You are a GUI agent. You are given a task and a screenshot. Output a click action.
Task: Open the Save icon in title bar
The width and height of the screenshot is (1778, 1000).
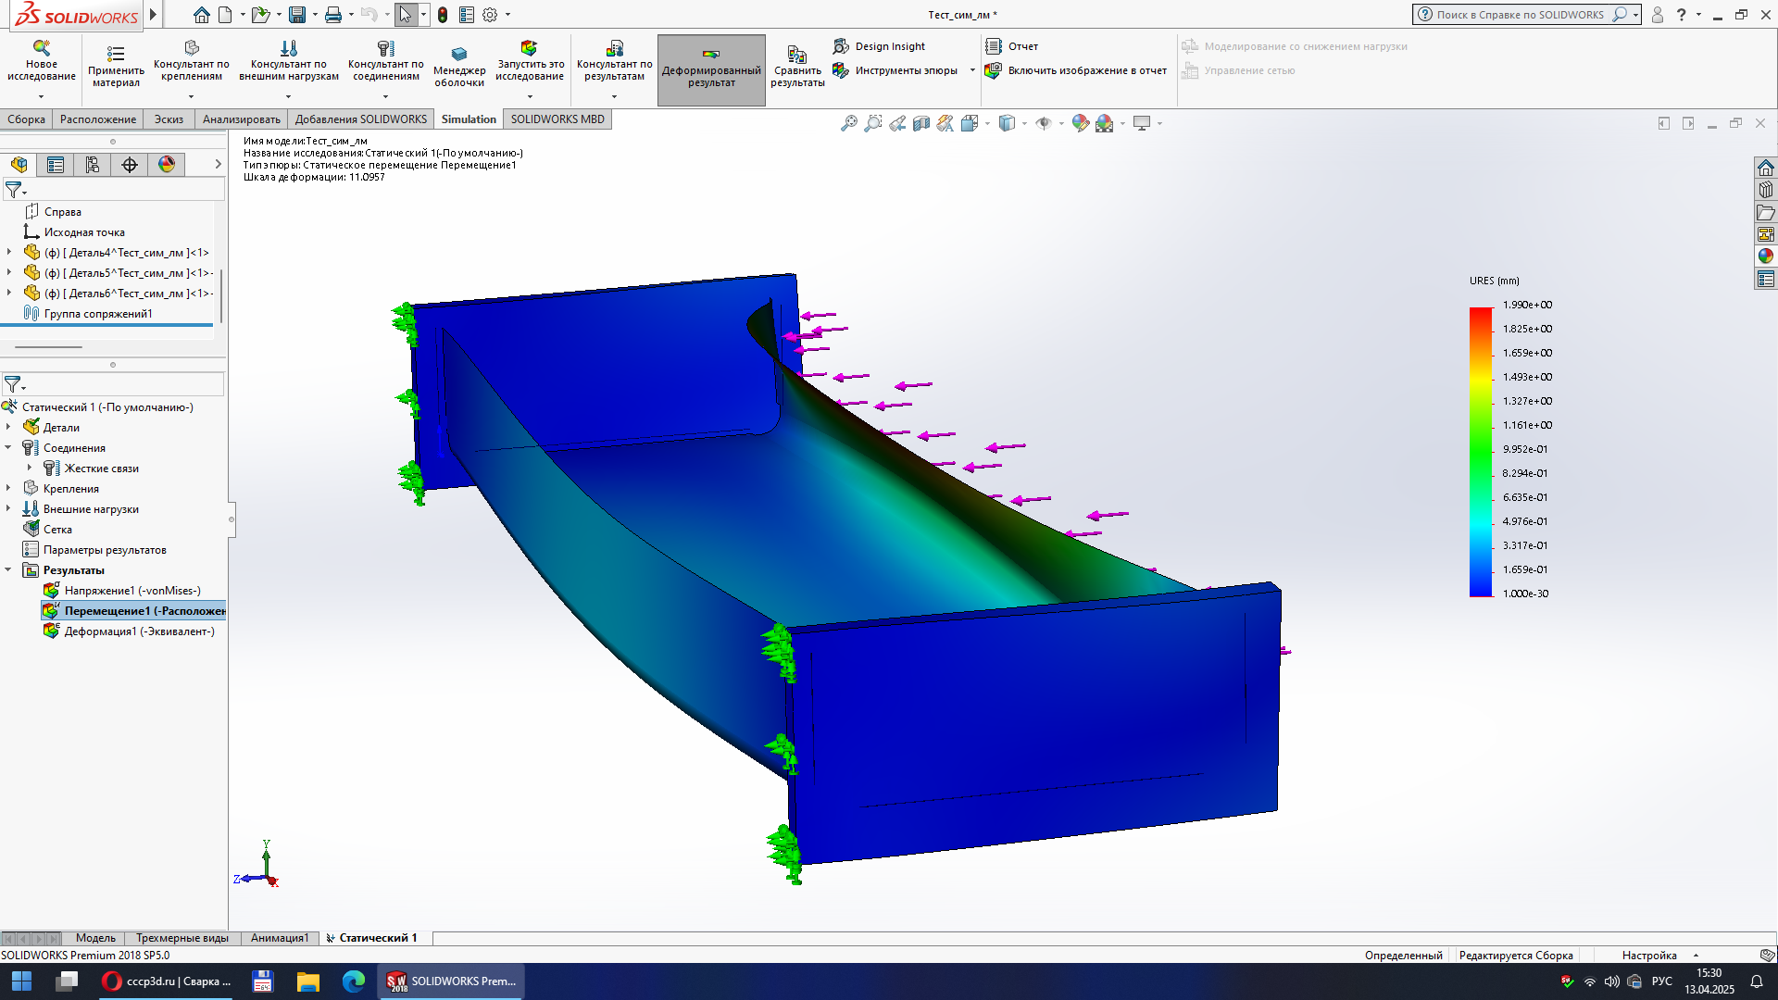pyautogui.click(x=296, y=15)
